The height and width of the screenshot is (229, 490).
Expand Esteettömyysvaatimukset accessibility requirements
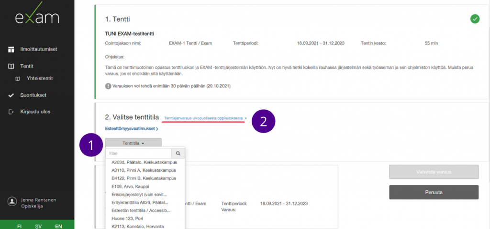132,128
